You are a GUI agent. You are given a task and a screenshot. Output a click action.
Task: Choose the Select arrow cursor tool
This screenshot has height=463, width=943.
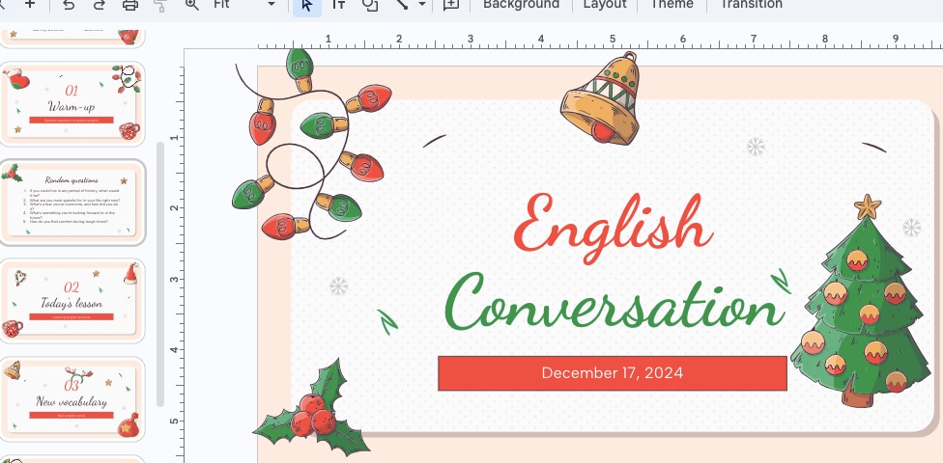tap(307, 5)
